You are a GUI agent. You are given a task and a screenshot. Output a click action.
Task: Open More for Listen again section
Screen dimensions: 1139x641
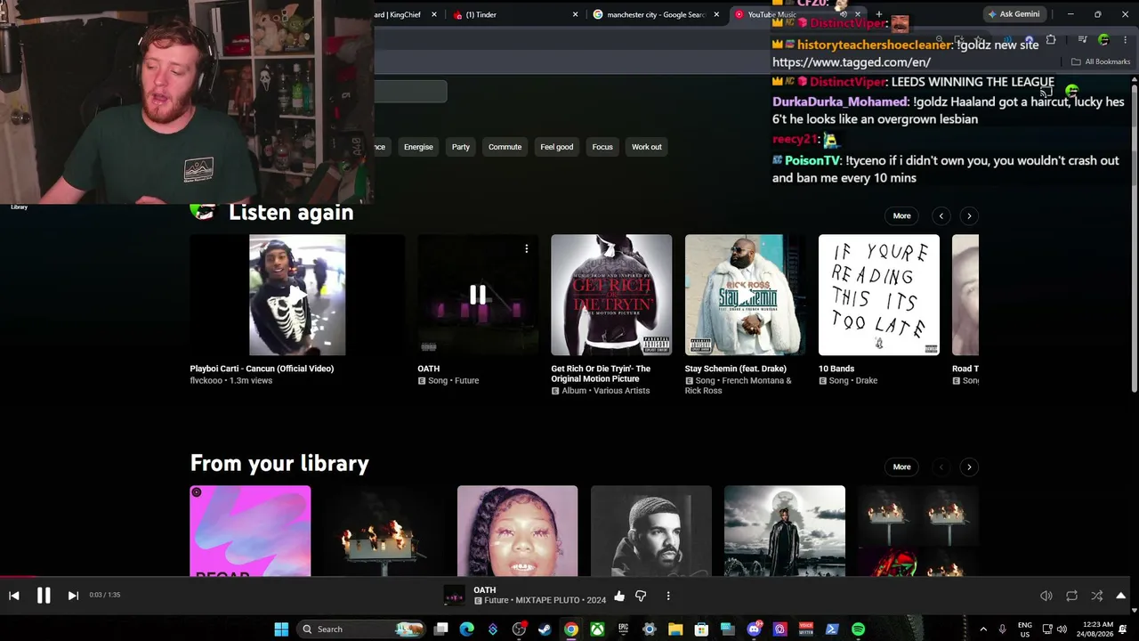click(x=901, y=216)
